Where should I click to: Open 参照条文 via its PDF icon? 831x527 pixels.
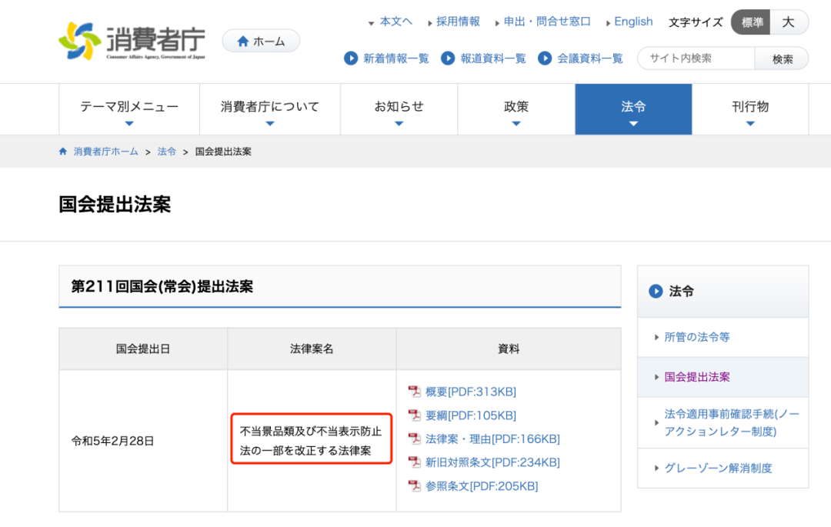(x=415, y=486)
